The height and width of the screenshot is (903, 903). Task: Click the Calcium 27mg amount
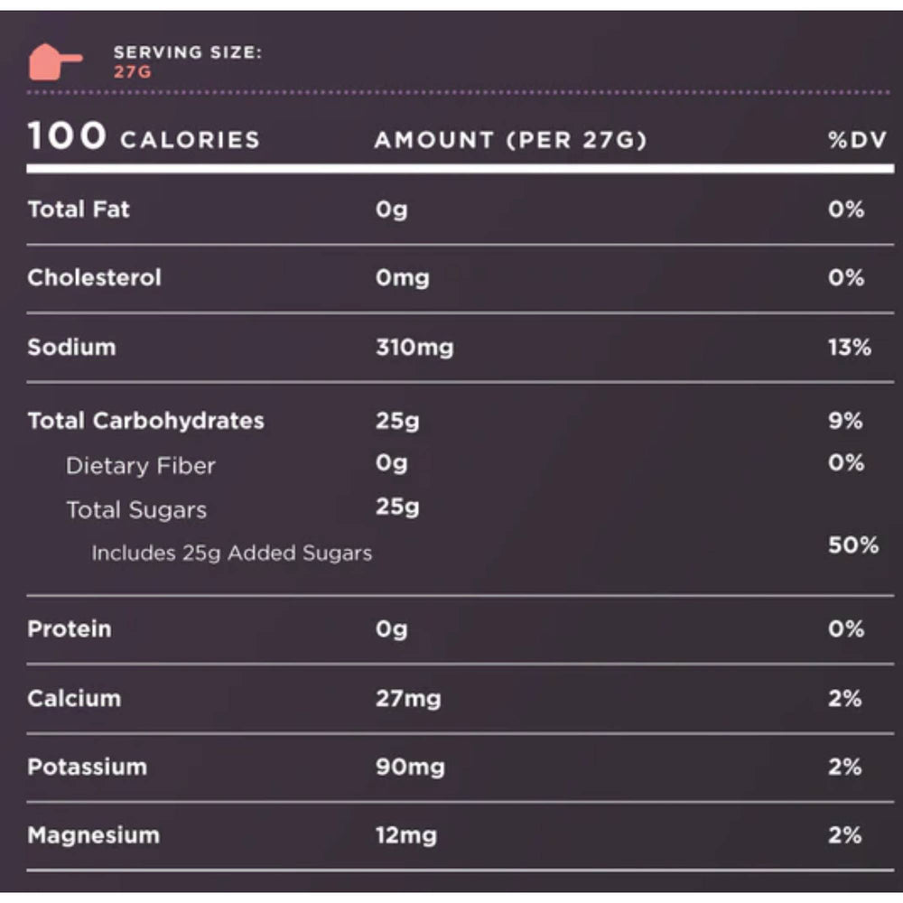(x=408, y=698)
